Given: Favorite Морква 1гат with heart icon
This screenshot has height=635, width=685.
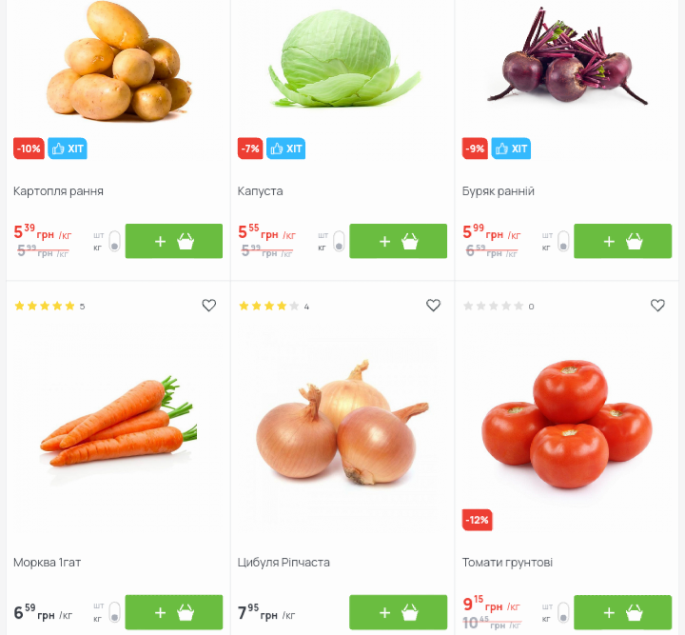Looking at the screenshot, I should click(x=208, y=305).
